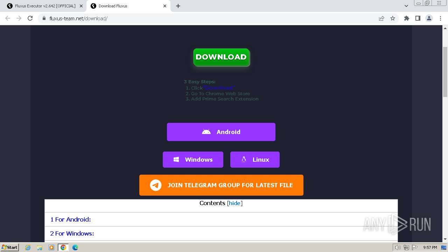Click the Linux penguin icon on the Linux button
The height and width of the screenshot is (252, 448).
244,160
